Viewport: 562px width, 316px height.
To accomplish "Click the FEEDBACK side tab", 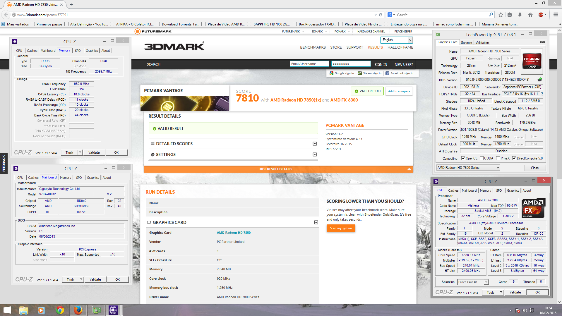I will point(4,163).
